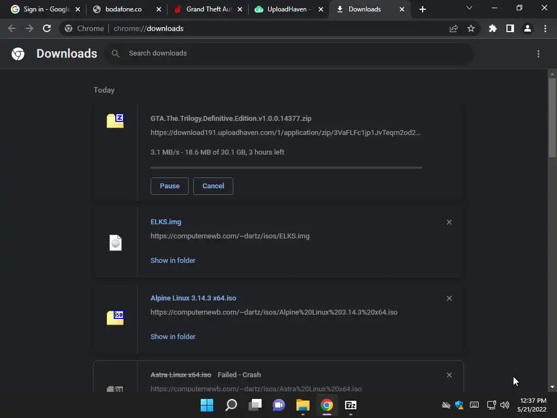Image resolution: width=557 pixels, height=418 pixels.
Task: Click the page vertical scrollbar thumb
Action: point(552,118)
